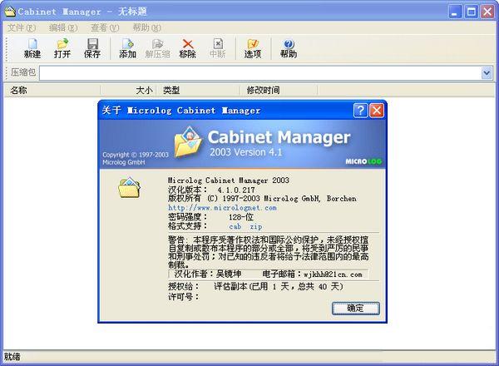Click the 评估副本 license status text
The height and width of the screenshot is (366, 499).
click(279, 287)
